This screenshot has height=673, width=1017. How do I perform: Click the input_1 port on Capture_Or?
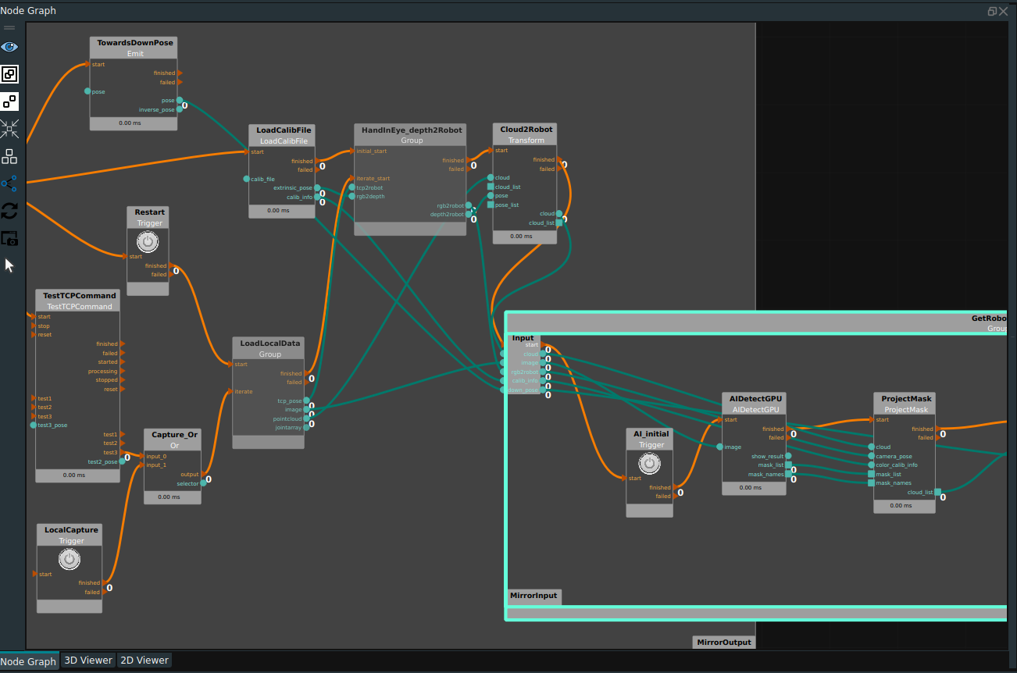pos(142,465)
